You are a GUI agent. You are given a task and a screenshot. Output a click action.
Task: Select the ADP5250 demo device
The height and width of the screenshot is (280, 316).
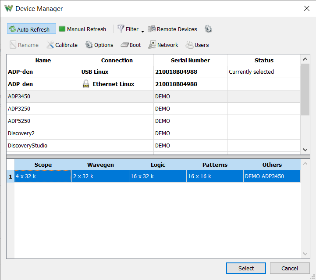[153, 121]
